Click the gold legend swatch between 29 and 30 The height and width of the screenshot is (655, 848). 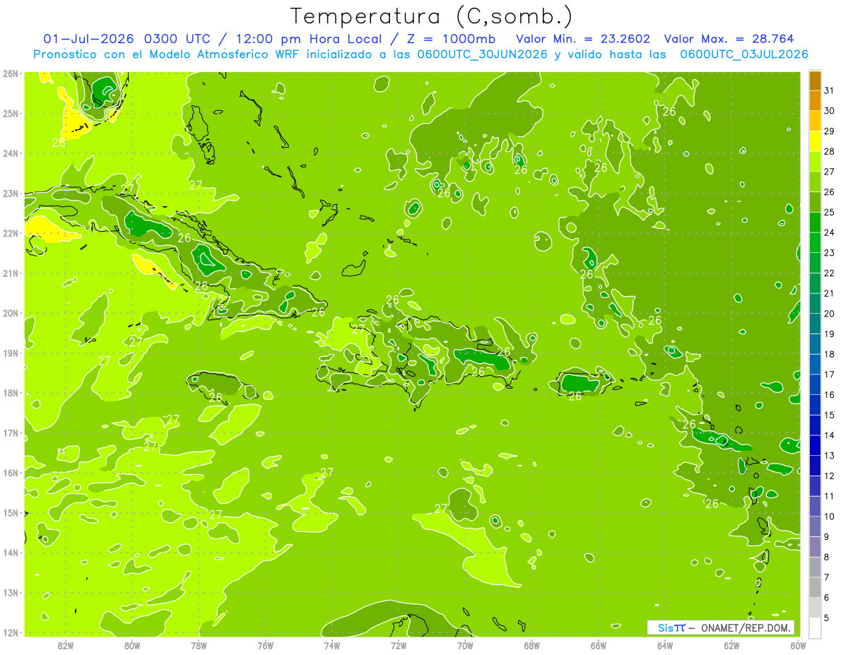point(815,122)
